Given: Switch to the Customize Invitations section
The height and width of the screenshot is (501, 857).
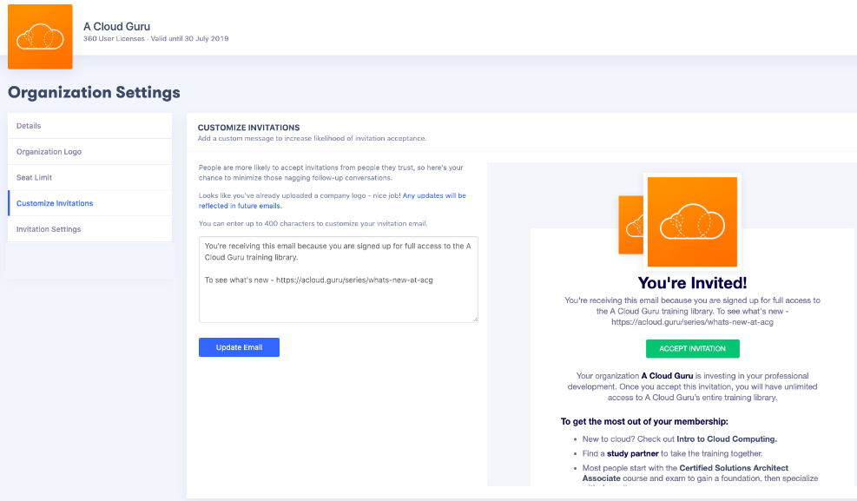Looking at the screenshot, I should point(54,202).
